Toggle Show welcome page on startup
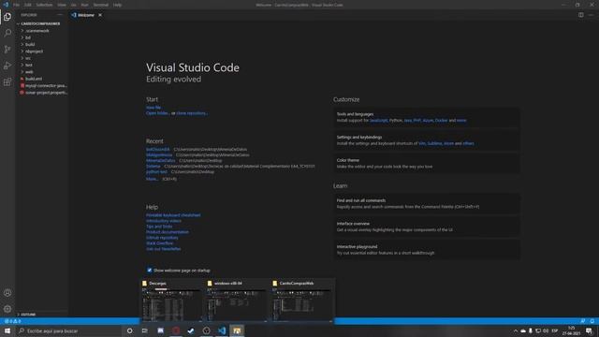Viewport: 599px width, 337px height. click(x=150, y=271)
